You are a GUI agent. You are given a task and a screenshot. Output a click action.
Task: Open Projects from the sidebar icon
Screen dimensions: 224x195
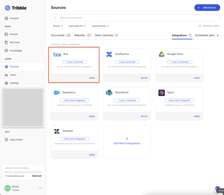point(6,18)
